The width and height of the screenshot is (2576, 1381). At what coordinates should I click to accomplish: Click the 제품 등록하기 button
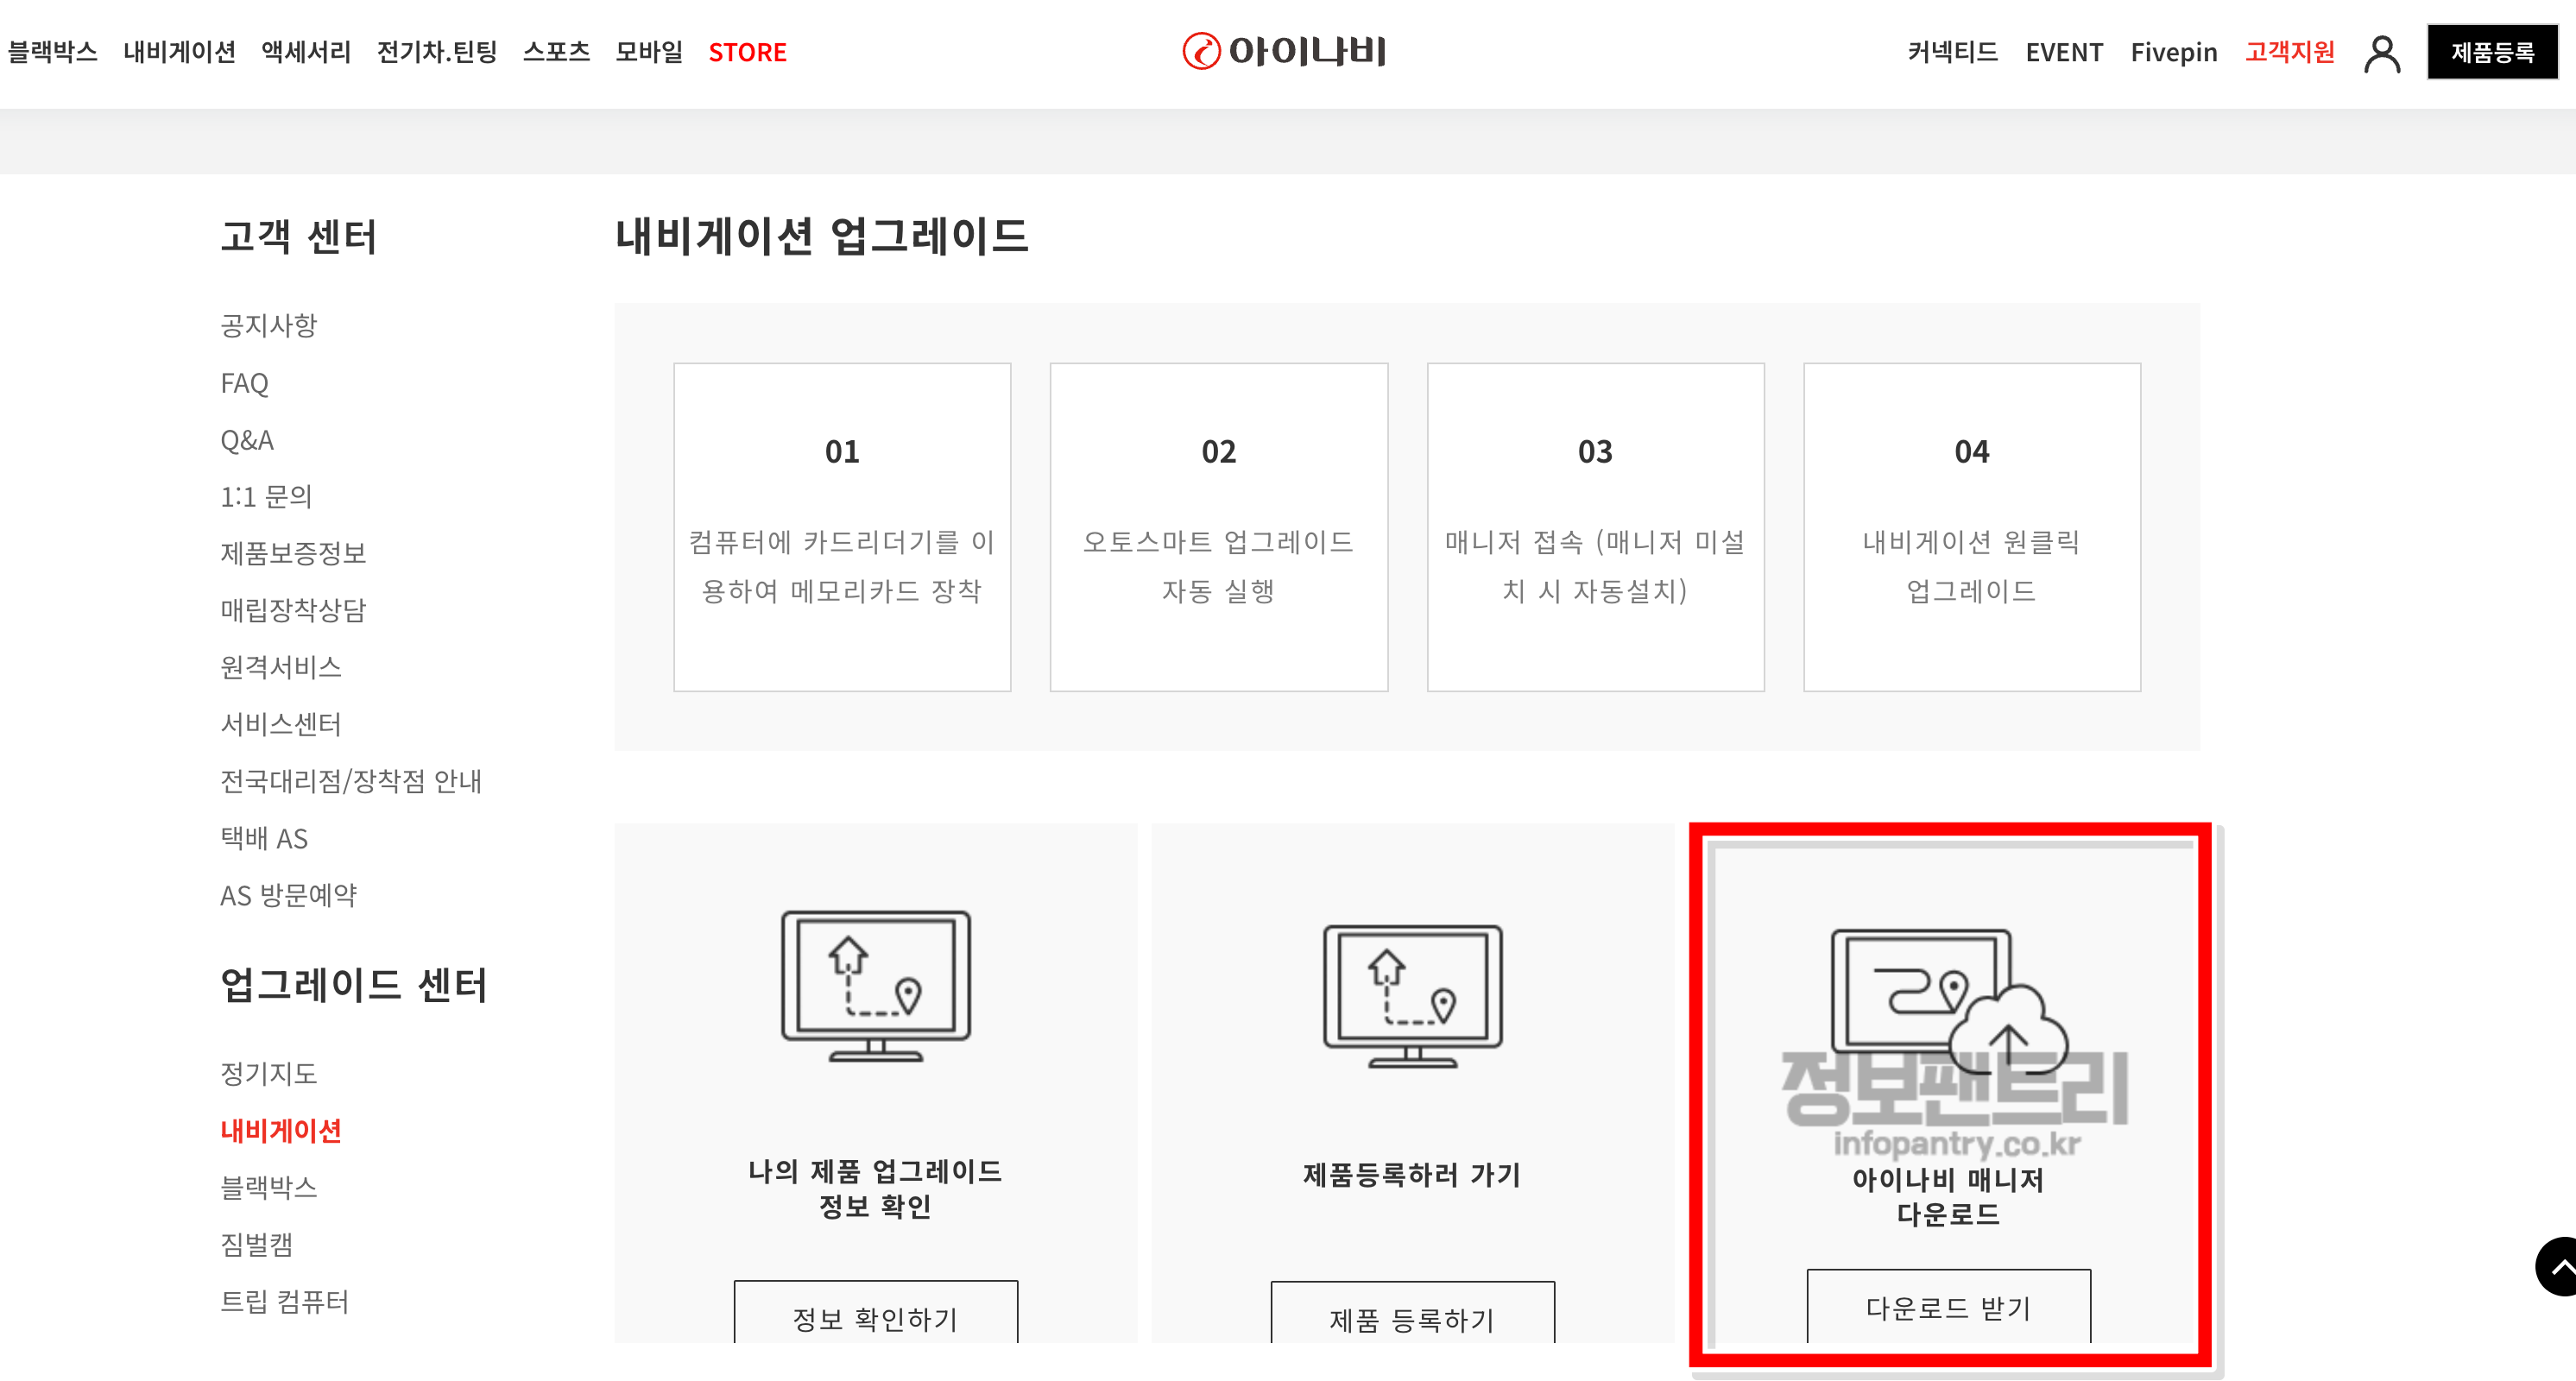(1412, 1317)
